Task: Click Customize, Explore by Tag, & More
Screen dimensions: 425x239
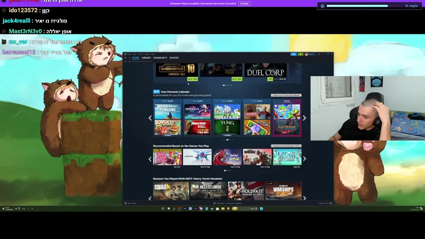Action: 287,146
